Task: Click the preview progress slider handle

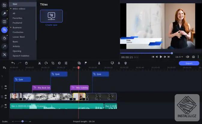Action: pos(172,53)
